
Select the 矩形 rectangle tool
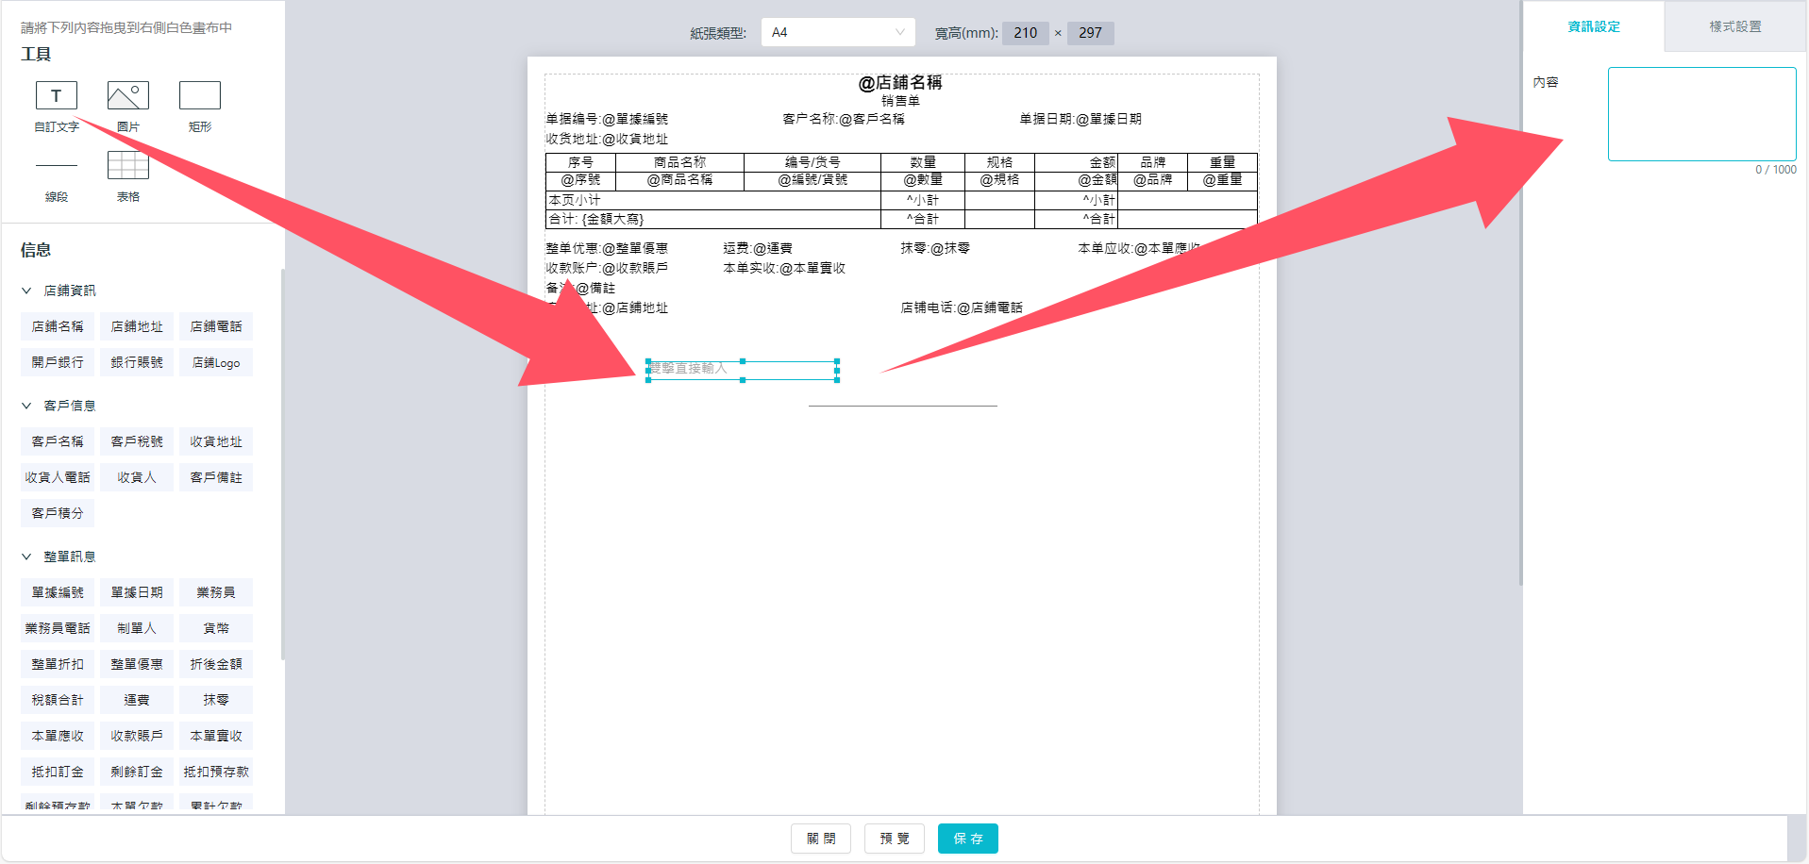(198, 94)
